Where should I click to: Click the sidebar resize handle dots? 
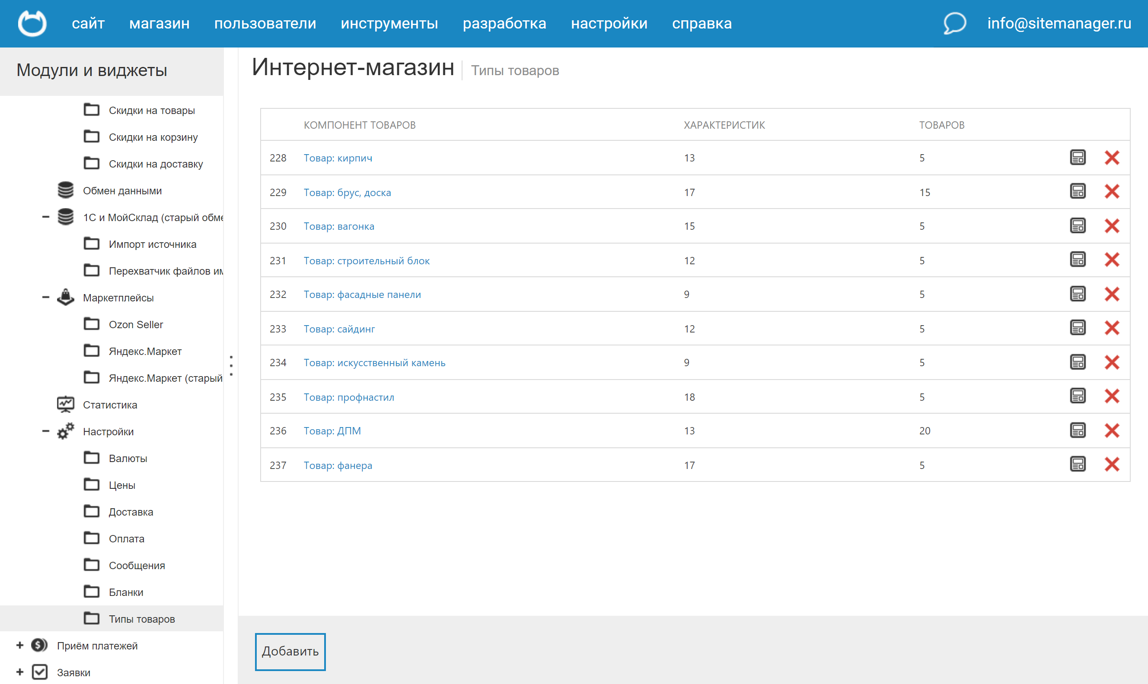(x=231, y=364)
